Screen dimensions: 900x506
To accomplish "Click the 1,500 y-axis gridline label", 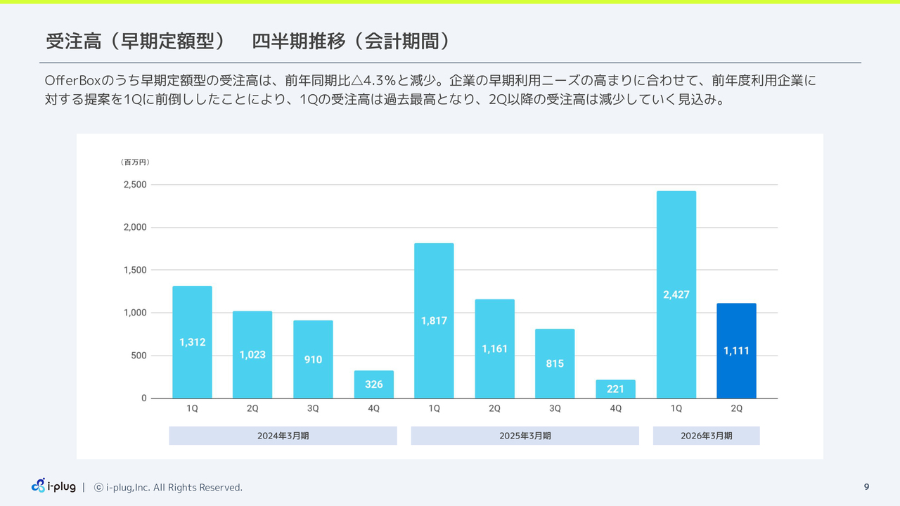I will pos(135,270).
